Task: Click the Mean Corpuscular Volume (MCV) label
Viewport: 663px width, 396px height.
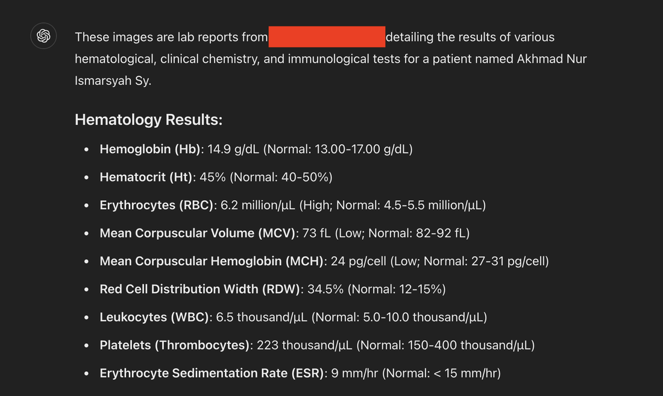Action: coord(198,233)
